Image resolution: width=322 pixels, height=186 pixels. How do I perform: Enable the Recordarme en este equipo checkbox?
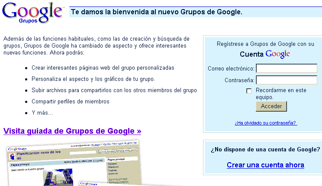coord(249,91)
